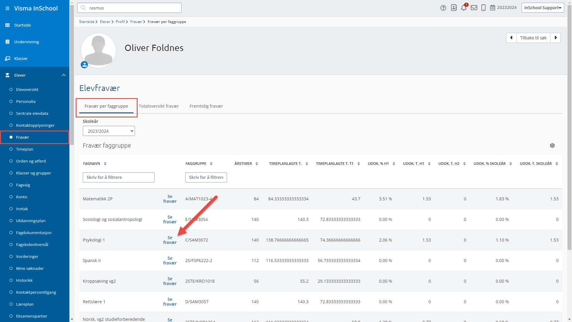Click the search magnifier icon

click(83, 8)
